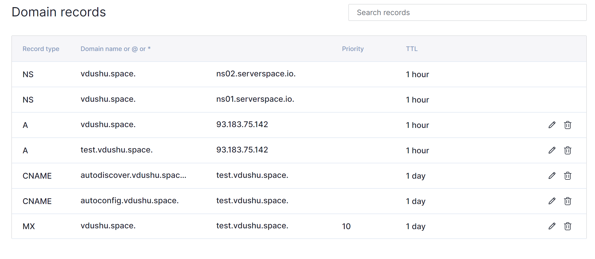This screenshot has height=259, width=595.
Task: Click the autoconfig row's CNAME type cell
Action: (x=37, y=201)
